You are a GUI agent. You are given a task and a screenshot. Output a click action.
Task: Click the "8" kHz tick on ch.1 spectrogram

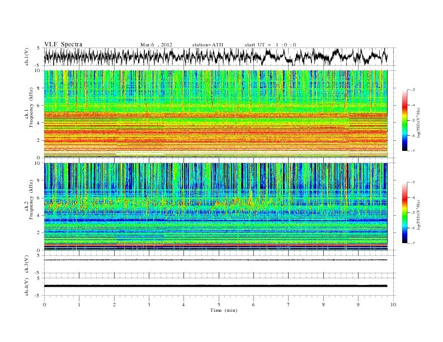pyautogui.click(x=39, y=88)
